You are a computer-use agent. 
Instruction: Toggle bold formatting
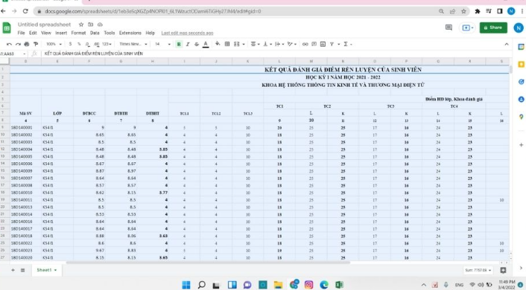(x=179, y=44)
